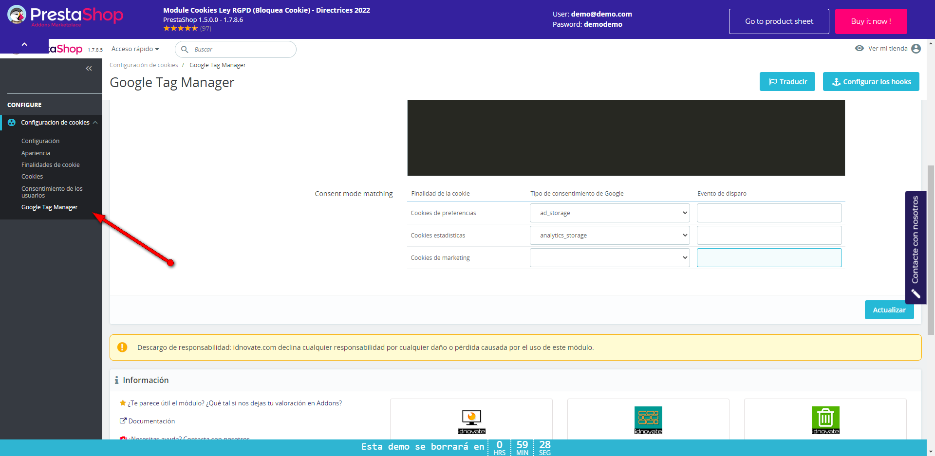Viewport: 935px width, 456px height.
Task: Click the trigger event field for Cookies de preferencias
Action: (x=769, y=213)
